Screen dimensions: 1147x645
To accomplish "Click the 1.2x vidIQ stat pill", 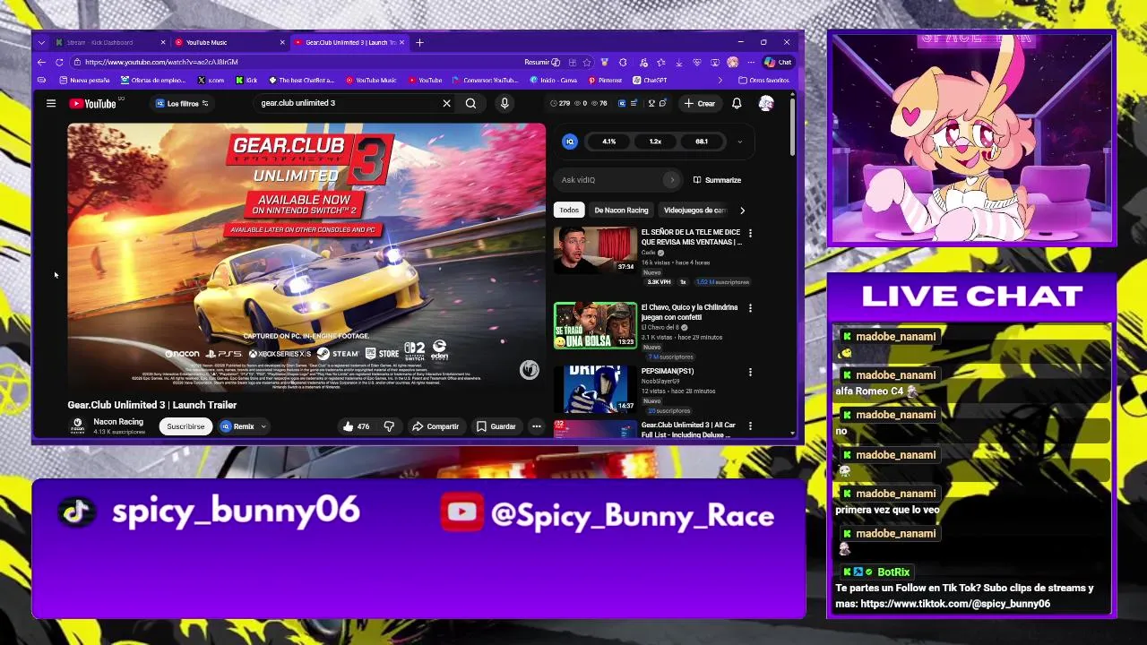I will click(655, 142).
